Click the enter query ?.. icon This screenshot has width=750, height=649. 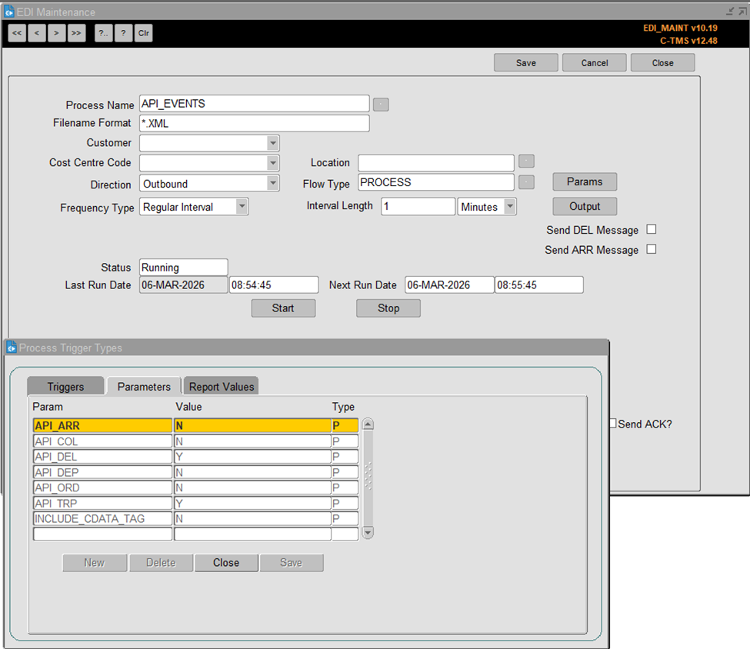tap(103, 32)
